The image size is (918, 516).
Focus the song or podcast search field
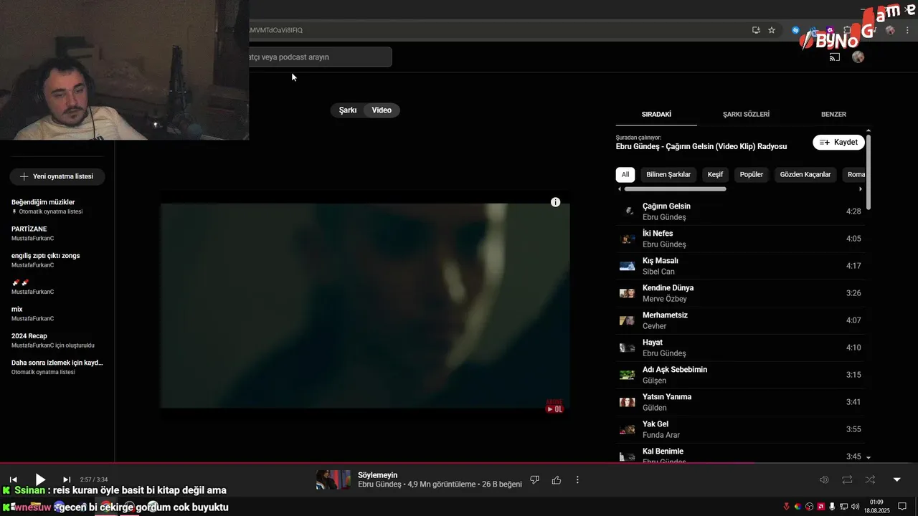(320, 57)
